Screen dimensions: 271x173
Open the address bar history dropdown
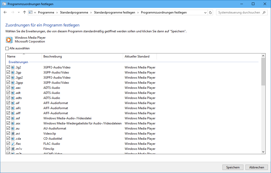point(205,12)
